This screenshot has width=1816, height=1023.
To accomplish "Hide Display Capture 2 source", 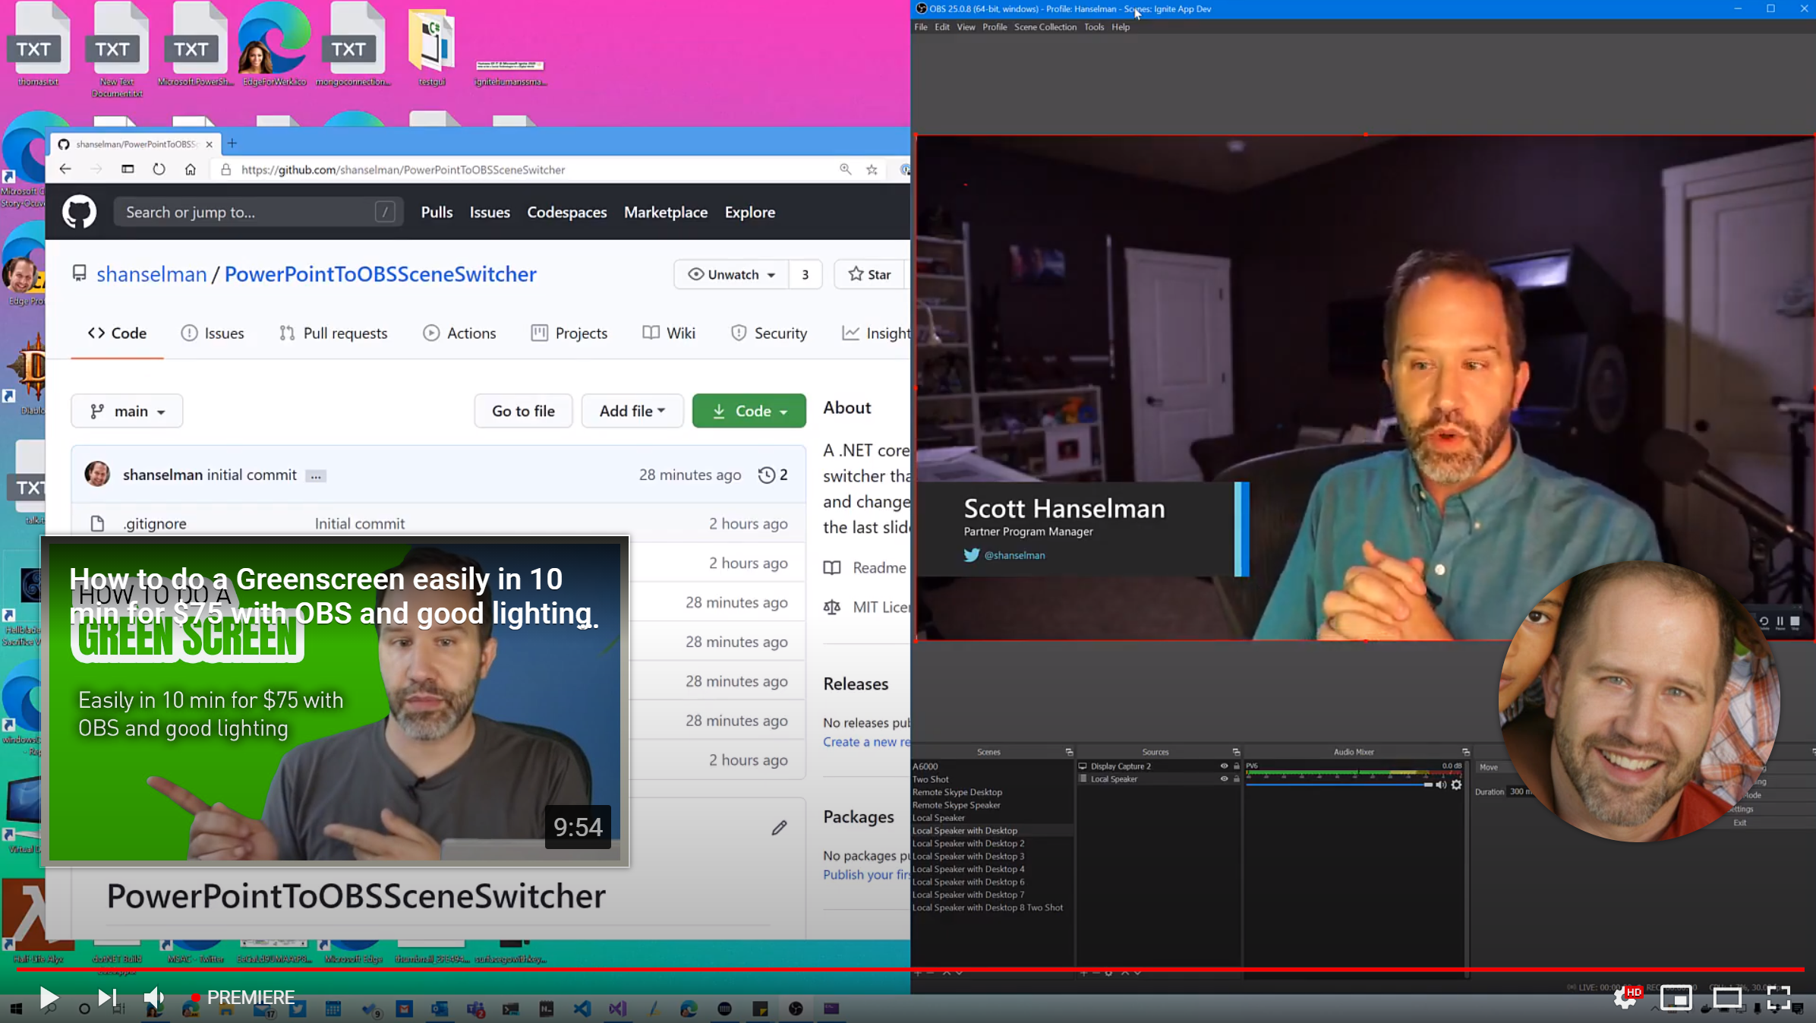I will pyautogui.click(x=1224, y=766).
